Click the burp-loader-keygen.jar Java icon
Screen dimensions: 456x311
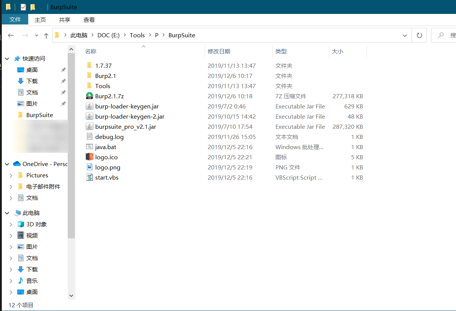pos(89,106)
